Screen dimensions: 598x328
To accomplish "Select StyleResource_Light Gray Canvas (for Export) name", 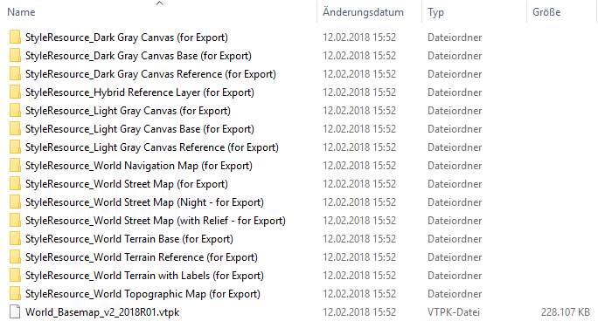I will point(128,110).
